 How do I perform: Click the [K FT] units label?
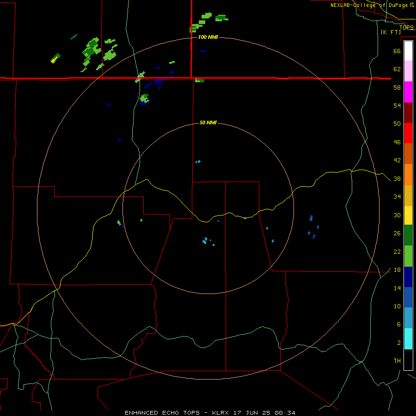(391, 32)
